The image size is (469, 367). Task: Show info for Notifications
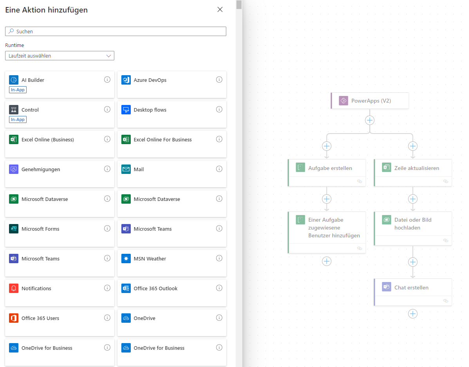[107, 288]
